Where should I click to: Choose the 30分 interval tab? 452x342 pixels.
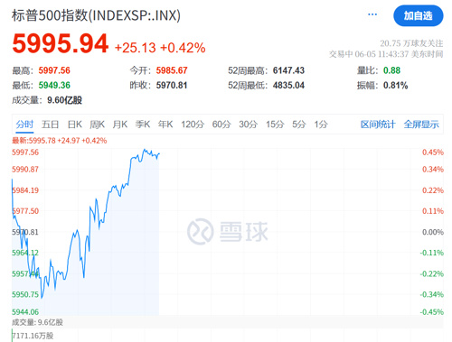[x=249, y=125]
